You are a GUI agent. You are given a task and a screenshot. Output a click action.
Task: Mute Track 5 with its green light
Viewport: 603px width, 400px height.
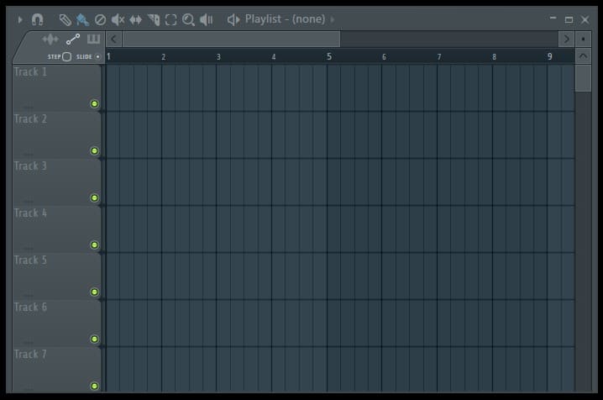tap(94, 292)
